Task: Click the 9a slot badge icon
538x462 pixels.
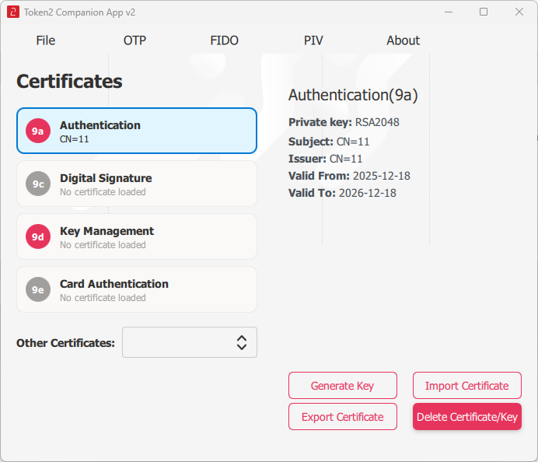Action: [x=38, y=131]
